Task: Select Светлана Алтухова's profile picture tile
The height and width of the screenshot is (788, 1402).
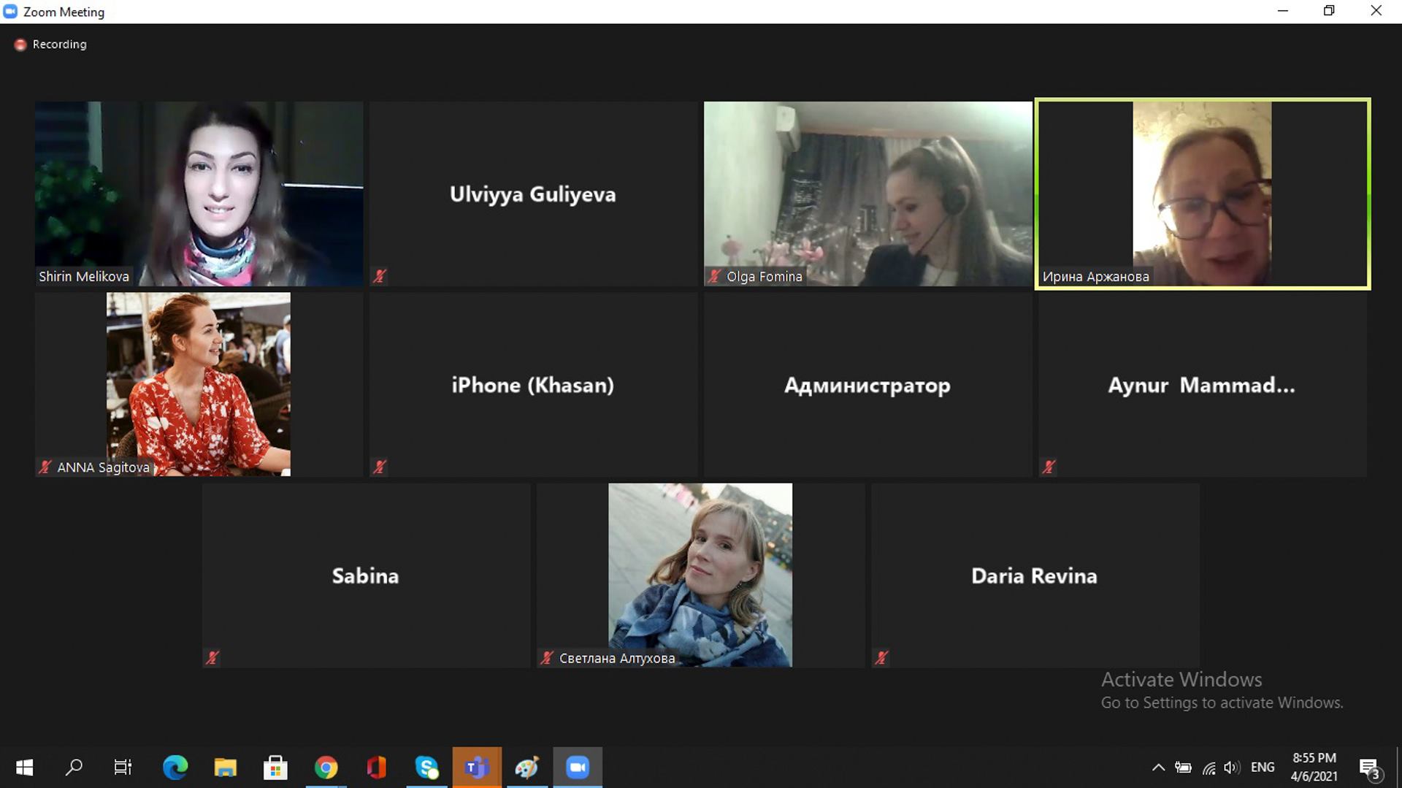Action: point(700,575)
